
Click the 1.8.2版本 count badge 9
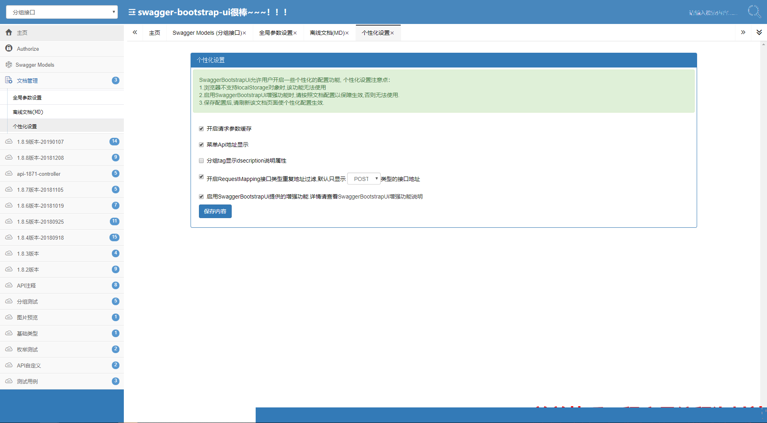click(x=115, y=269)
